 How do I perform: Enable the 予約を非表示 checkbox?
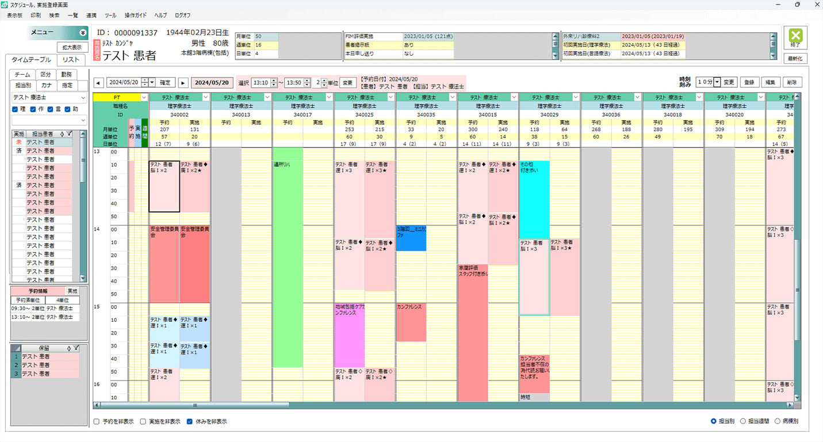[x=97, y=421]
